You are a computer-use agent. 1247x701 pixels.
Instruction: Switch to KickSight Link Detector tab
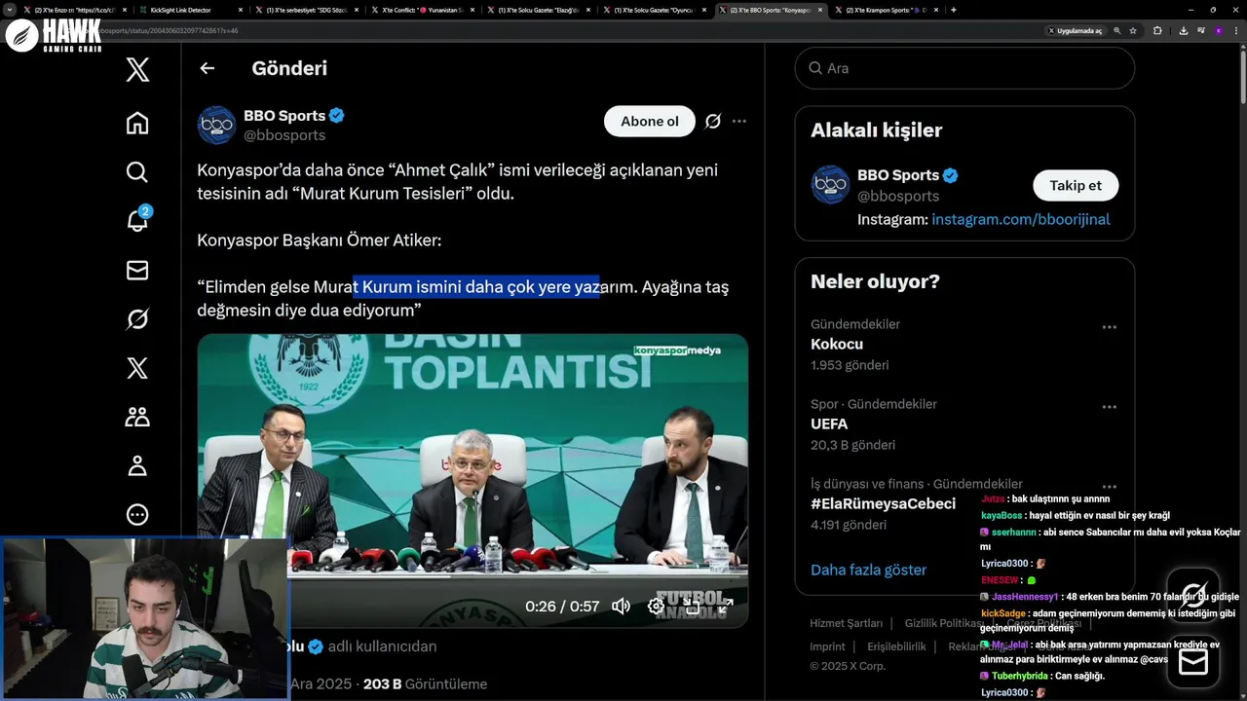click(x=189, y=10)
